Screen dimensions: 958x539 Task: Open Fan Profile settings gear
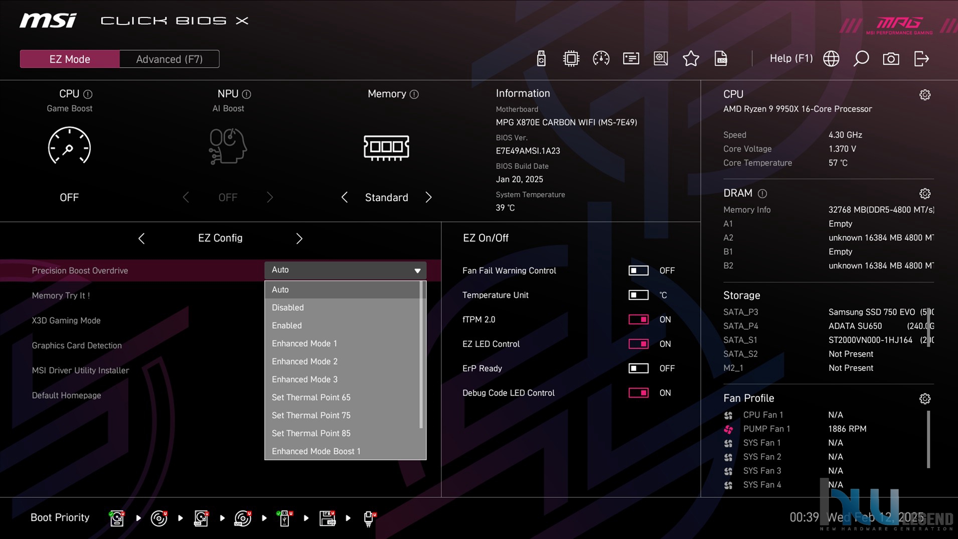[x=925, y=399]
